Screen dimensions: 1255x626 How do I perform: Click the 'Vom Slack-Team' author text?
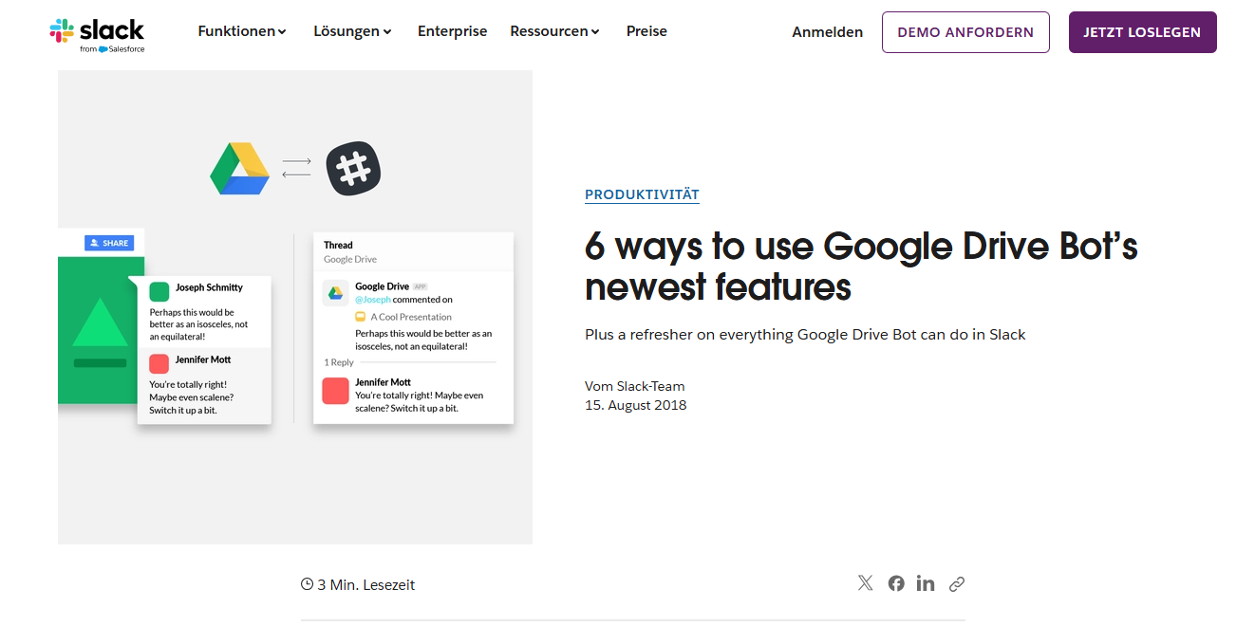(x=635, y=386)
